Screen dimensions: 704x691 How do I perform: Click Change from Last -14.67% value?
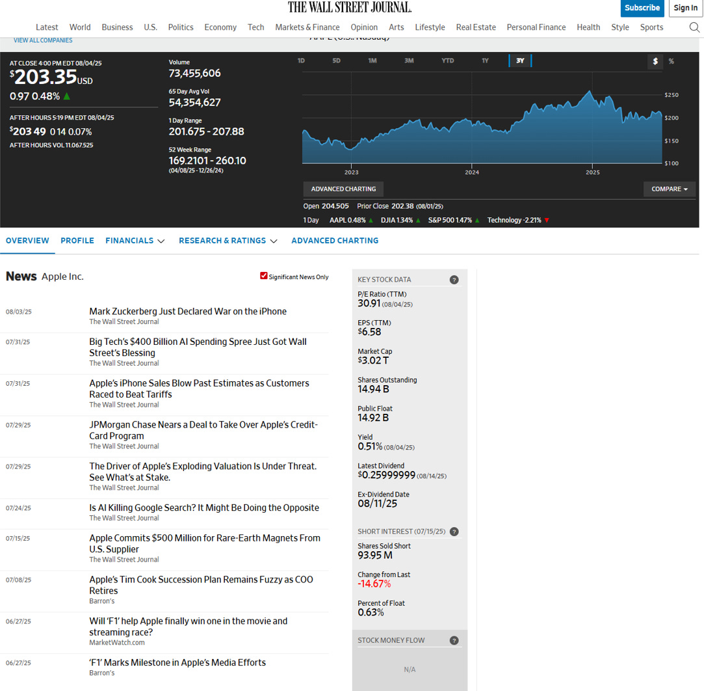pos(374,584)
